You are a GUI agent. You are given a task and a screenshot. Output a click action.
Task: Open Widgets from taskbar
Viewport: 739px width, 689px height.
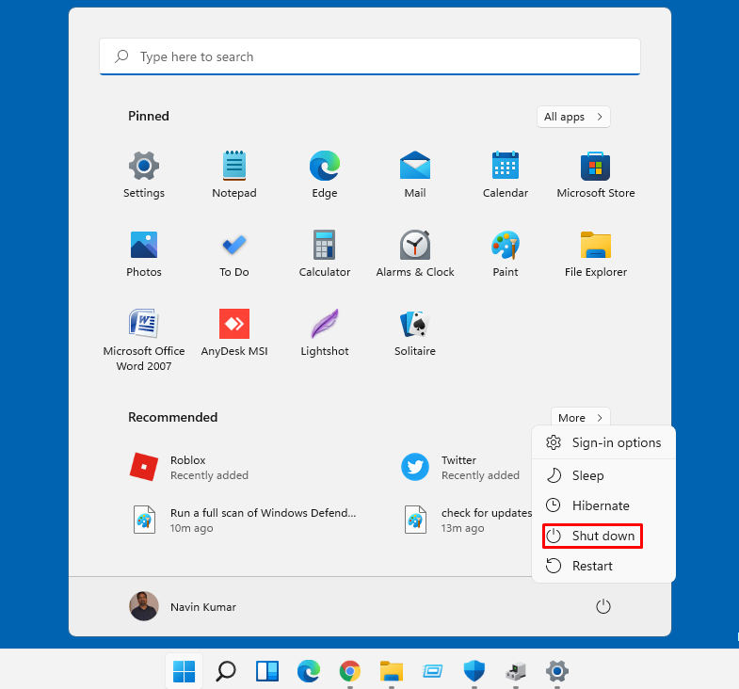tap(267, 671)
